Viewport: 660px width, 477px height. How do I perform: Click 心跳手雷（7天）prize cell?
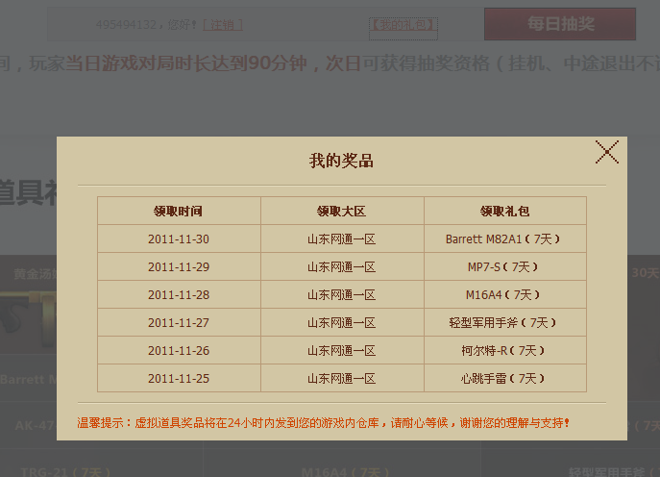click(x=503, y=378)
